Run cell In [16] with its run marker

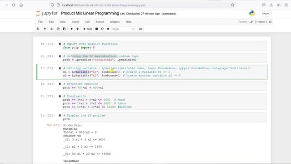[60, 84]
